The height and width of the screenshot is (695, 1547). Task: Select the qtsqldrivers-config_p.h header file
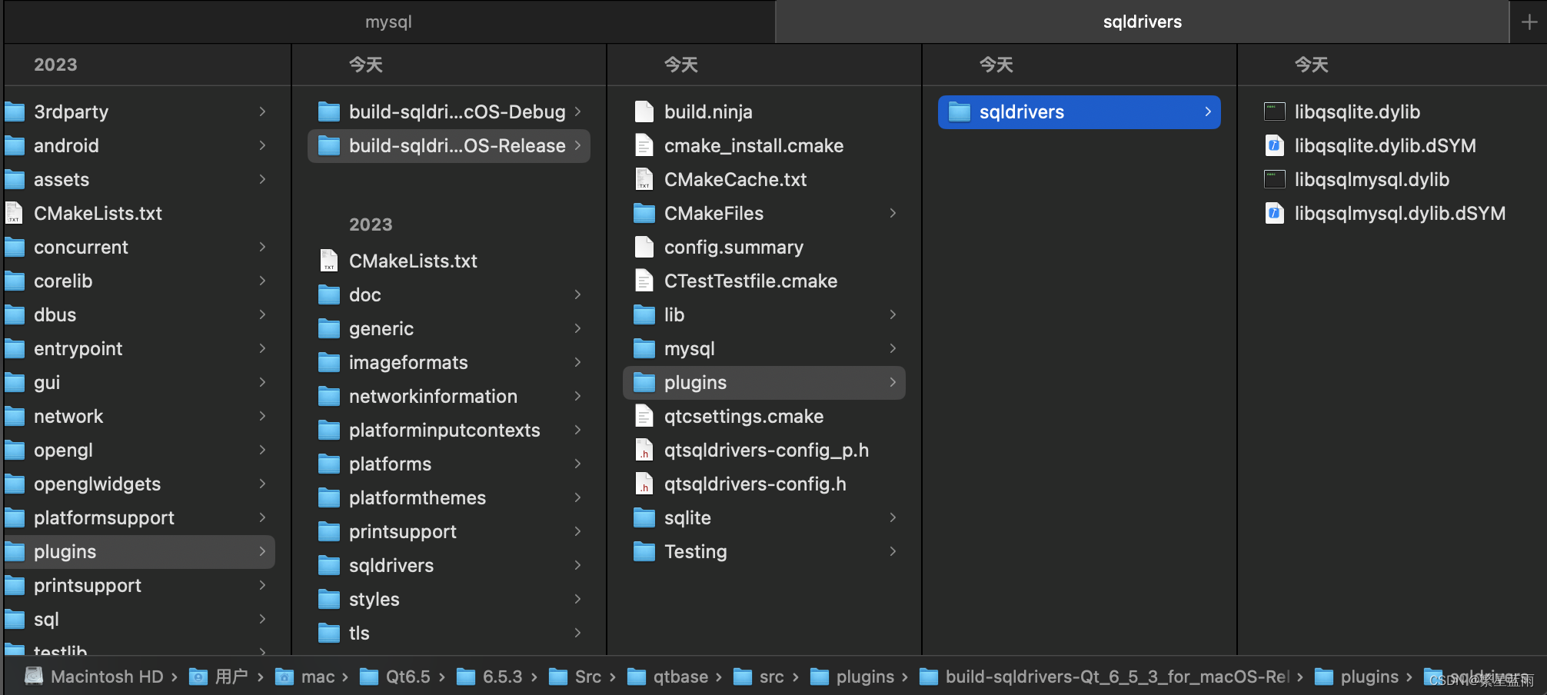click(x=767, y=450)
